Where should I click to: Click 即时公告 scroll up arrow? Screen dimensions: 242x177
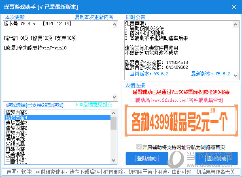click(236, 24)
